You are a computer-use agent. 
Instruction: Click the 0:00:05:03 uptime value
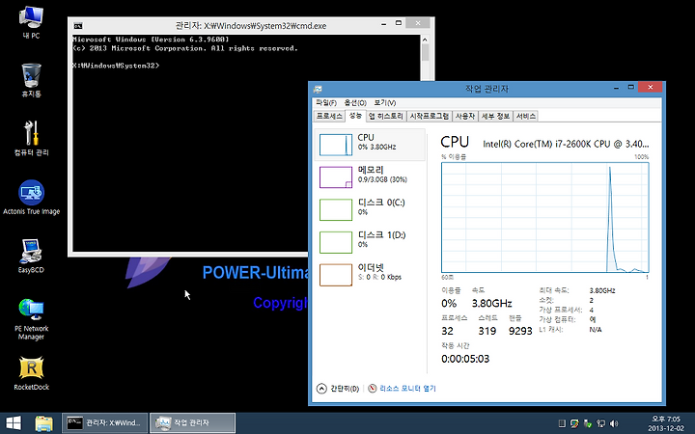465,359
